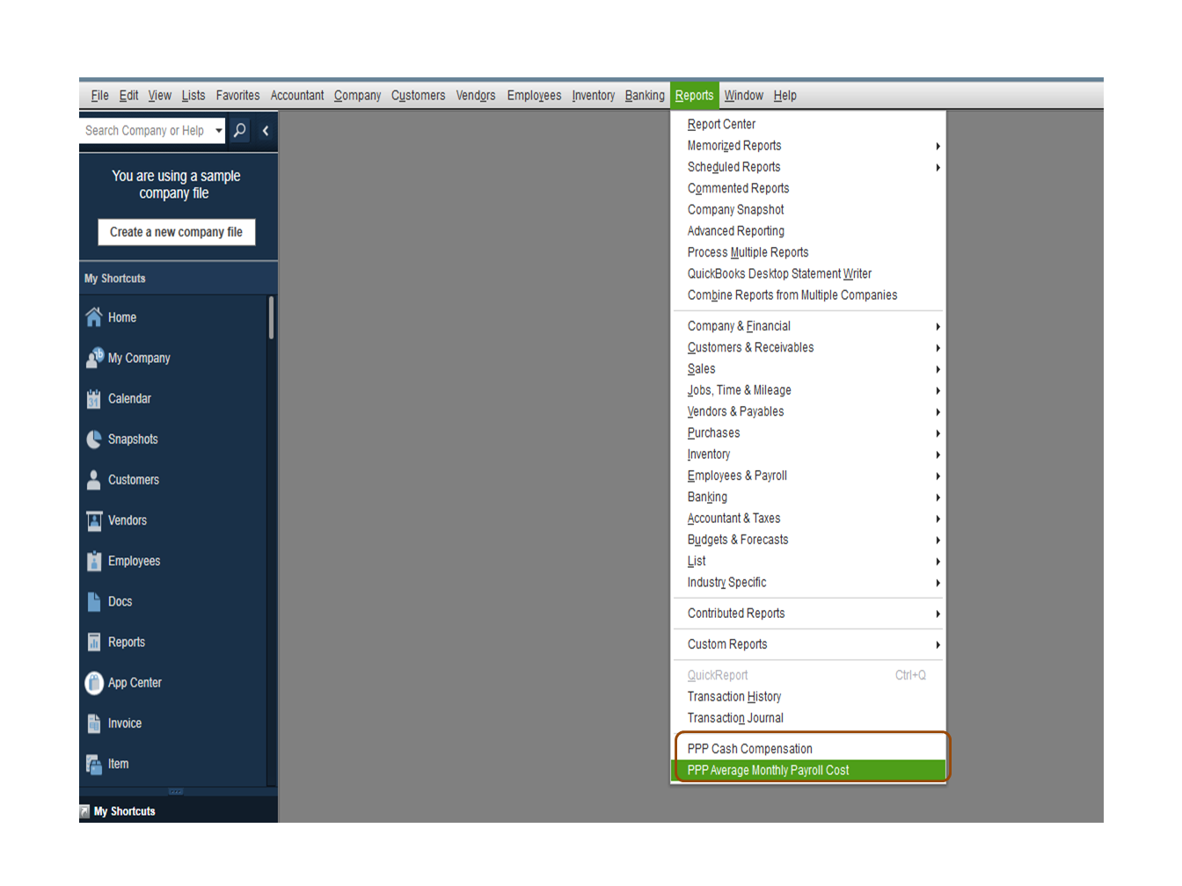Open the Customers menu in menu bar
The height and width of the screenshot is (886, 1182).
click(x=418, y=95)
